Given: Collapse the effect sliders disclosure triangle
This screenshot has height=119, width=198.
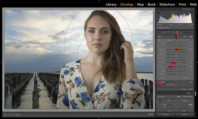Looking at the screenshot, I should (x=192, y=40).
